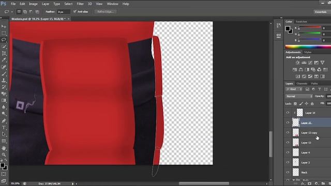Select the Healing Brush tool
331x186 pixels.
pos(4,67)
